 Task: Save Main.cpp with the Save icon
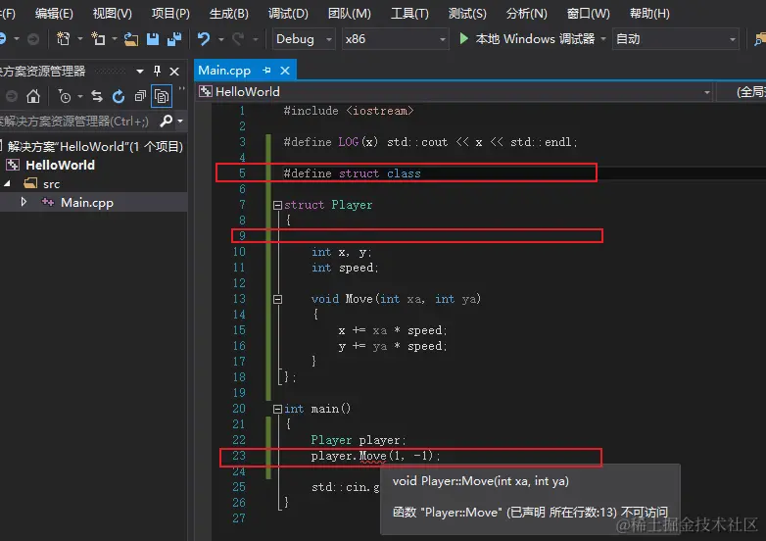click(153, 38)
